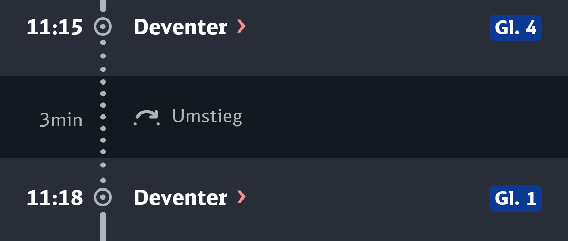This screenshot has height=241, width=568.
Task: Click the 11:18 departure time
Action: tap(55, 198)
